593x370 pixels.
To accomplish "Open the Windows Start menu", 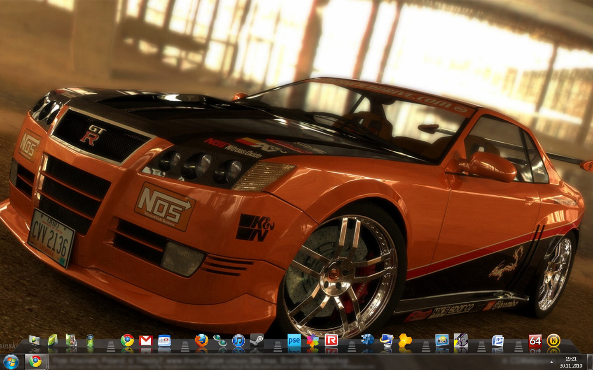I will [11, 362].
